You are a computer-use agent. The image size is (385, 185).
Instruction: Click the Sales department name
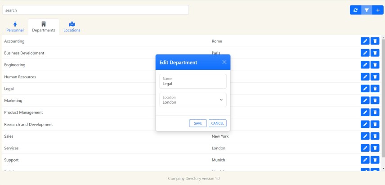coord(9,136)
